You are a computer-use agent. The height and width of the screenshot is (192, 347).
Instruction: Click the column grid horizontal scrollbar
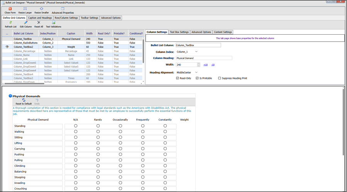24,84
